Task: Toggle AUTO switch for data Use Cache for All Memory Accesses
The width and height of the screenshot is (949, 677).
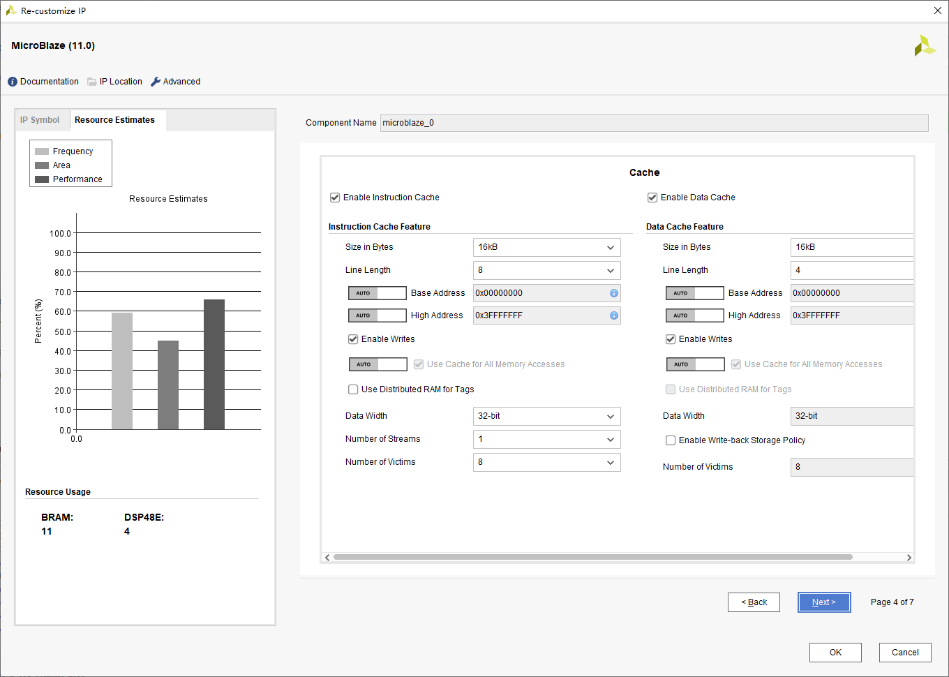Action: point(696,364)
